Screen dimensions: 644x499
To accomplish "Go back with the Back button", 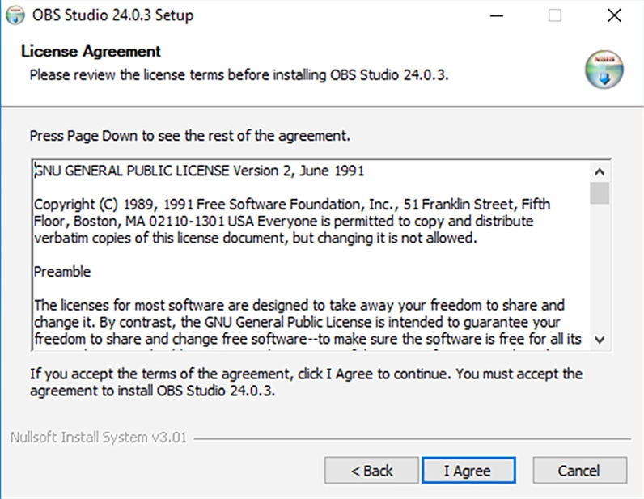I will click(371, 471).
